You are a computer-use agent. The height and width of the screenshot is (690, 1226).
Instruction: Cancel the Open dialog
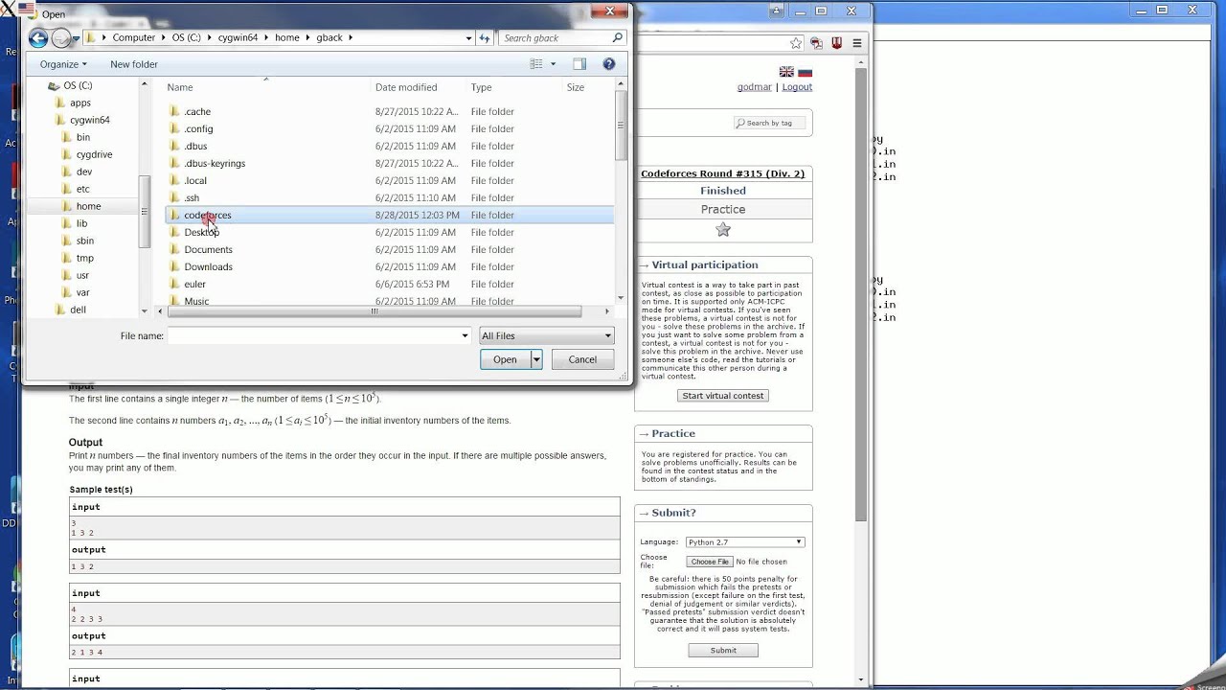tap(582, 359)
